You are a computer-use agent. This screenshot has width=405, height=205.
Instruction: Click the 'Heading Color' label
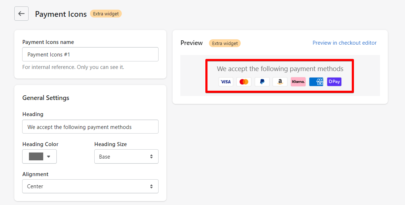click(40, 144)
